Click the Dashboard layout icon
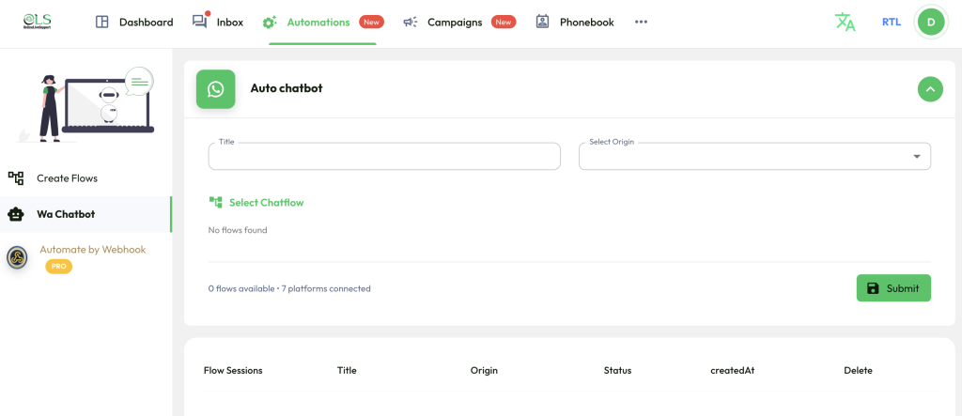962x416 pixels. 101,23
